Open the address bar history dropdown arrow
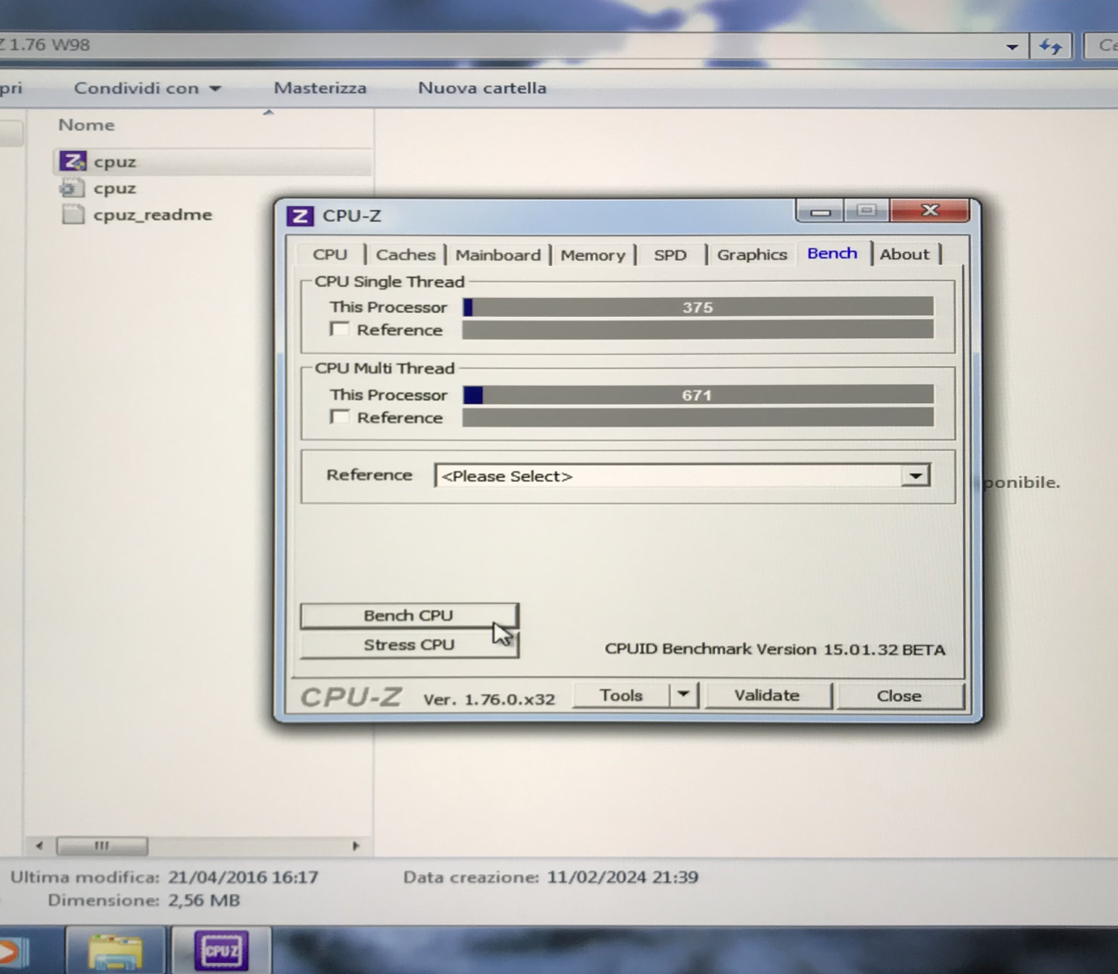The width and height of the screenshot is (1118, 974). coord(1012,47)
